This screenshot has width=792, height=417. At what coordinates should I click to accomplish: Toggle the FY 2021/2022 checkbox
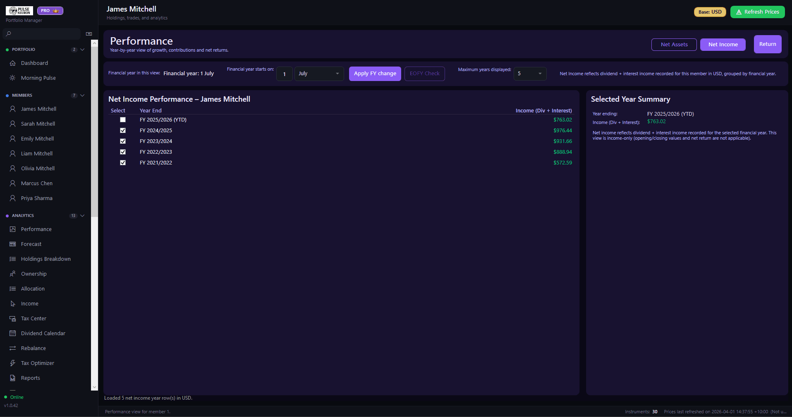(x=123, y=163)
